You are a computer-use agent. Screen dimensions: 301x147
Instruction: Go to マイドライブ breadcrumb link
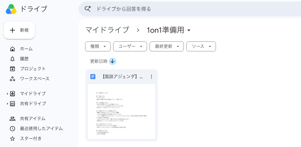tap(107, 30)
